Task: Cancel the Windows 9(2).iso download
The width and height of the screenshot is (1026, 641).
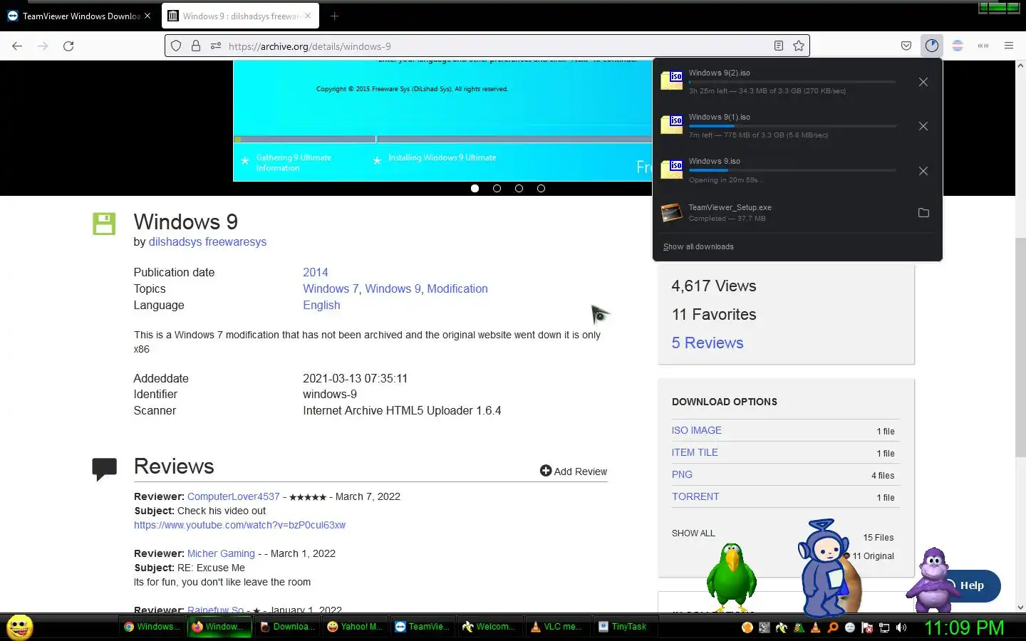Action: [923, 82]
